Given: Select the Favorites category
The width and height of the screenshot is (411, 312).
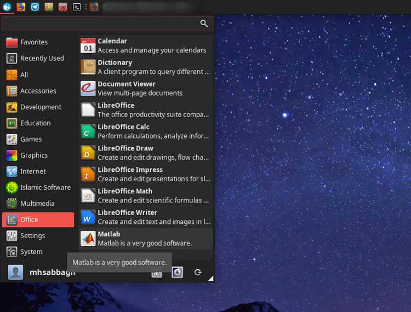Looking at the screenshot, I should [38, 42].
